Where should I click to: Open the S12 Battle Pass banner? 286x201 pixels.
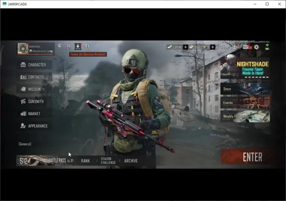click(45, 161)
